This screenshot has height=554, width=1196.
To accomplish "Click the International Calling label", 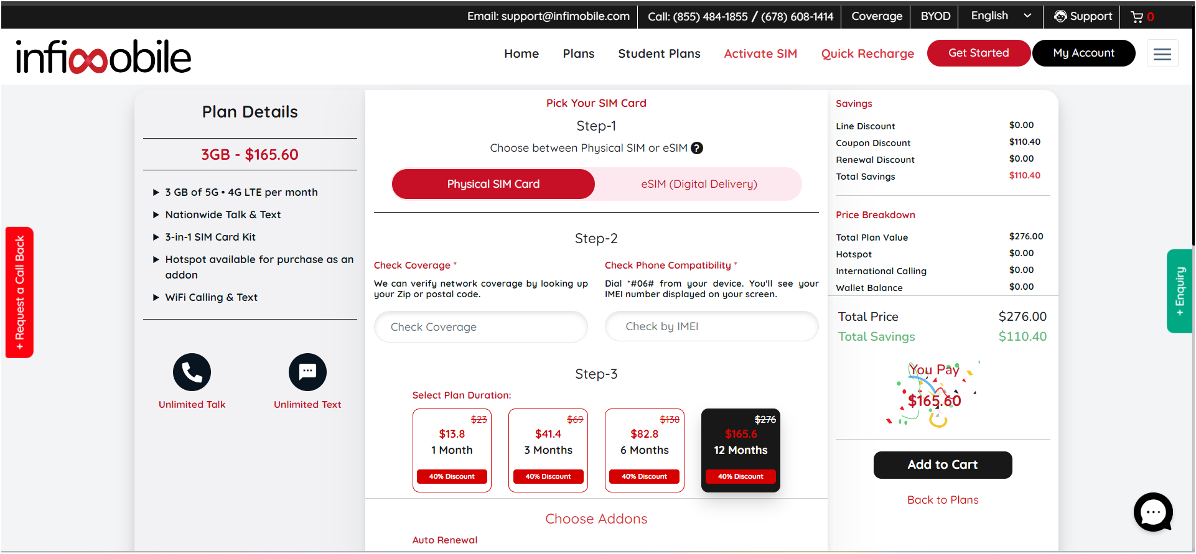I will [881, 271].
